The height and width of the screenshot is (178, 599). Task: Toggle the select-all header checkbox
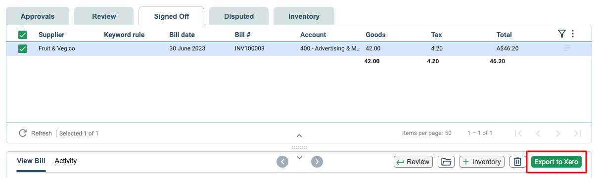(x=22, y=35)
